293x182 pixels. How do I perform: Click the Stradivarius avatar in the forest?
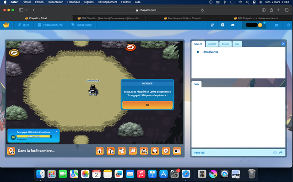[93, 90]
